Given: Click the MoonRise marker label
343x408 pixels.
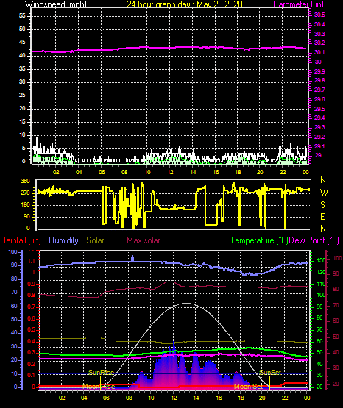Looking at the screenshot, I should pyautogui.click(x=99, y=387).
